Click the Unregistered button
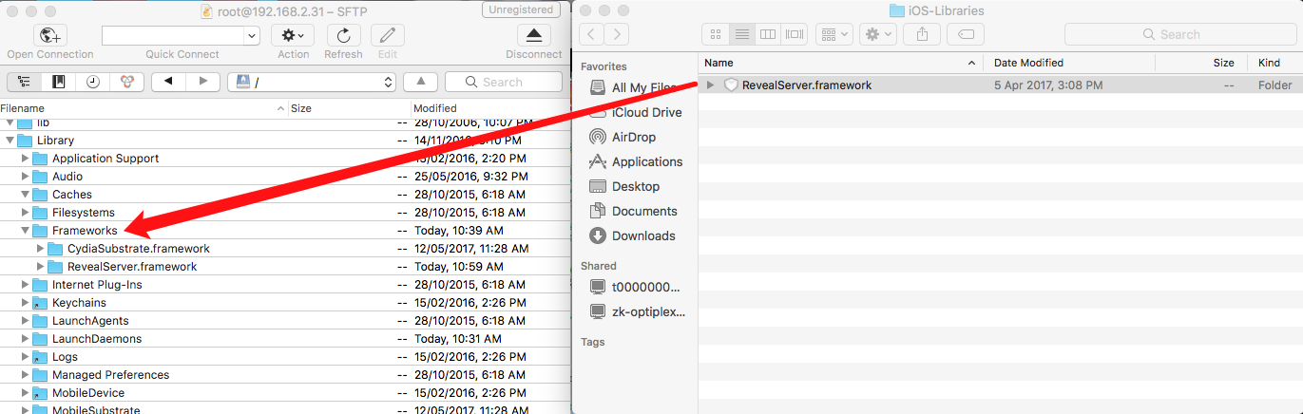1303x414 pixels. coord(522,10)
